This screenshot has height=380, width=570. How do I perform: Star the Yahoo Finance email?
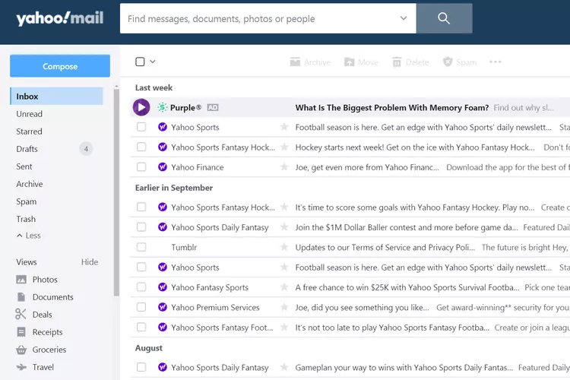284,167
